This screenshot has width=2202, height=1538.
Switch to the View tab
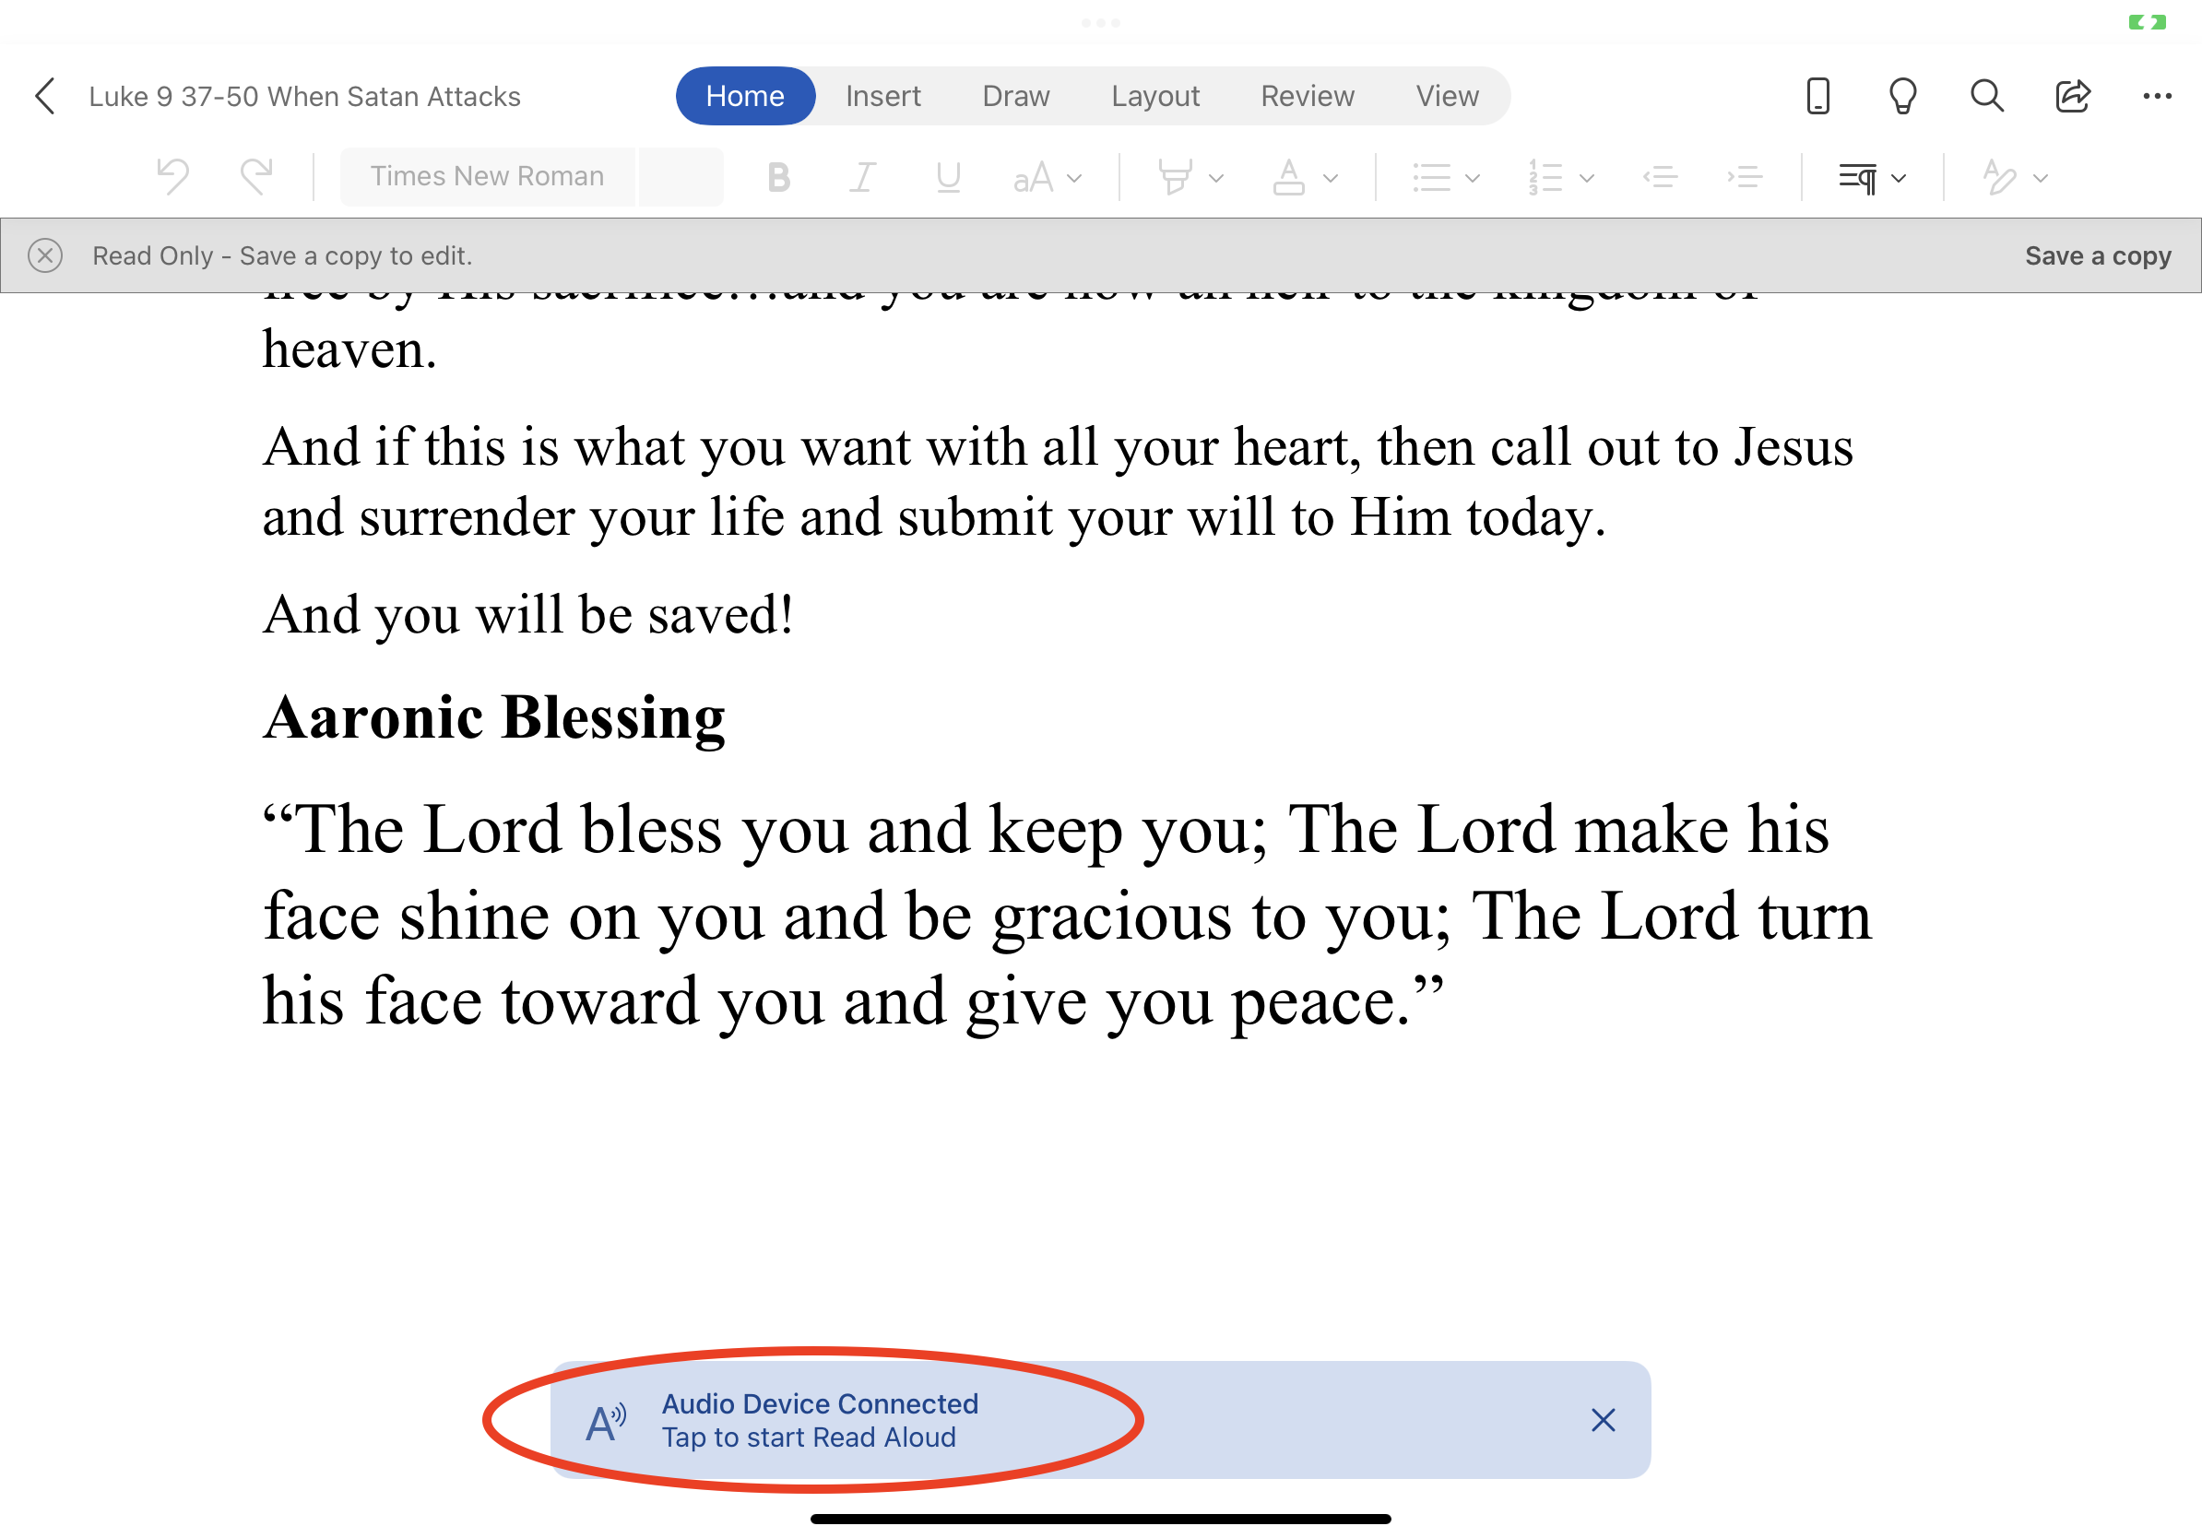tap(1447, 96)
